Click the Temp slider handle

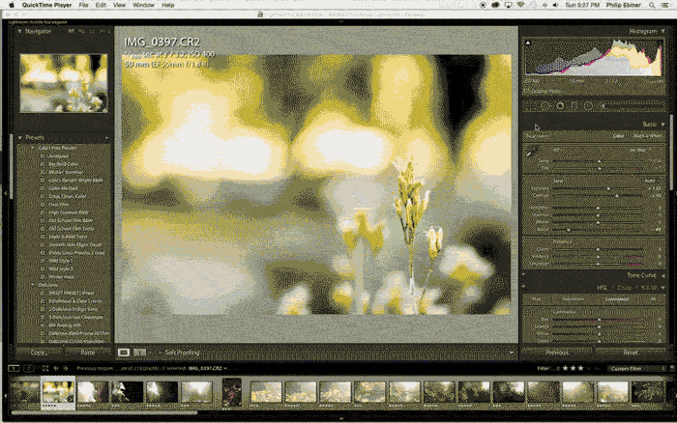click(x=599, y=161)
